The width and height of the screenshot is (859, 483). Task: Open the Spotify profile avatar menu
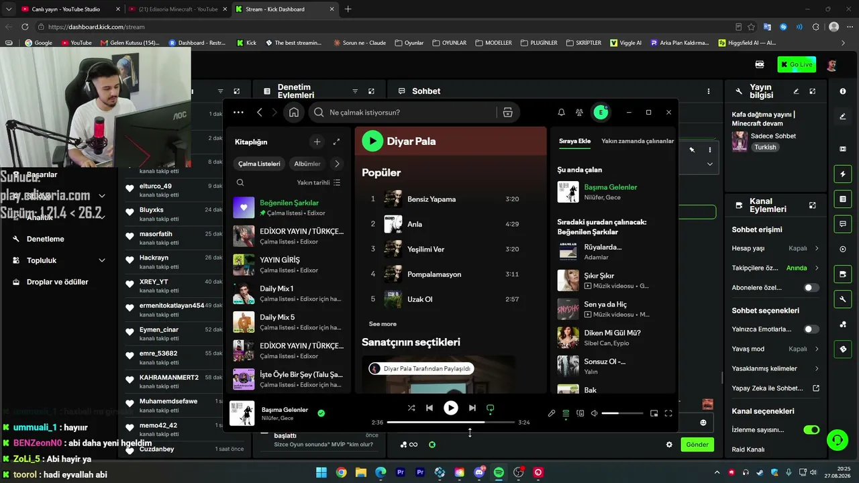(601, 113)
